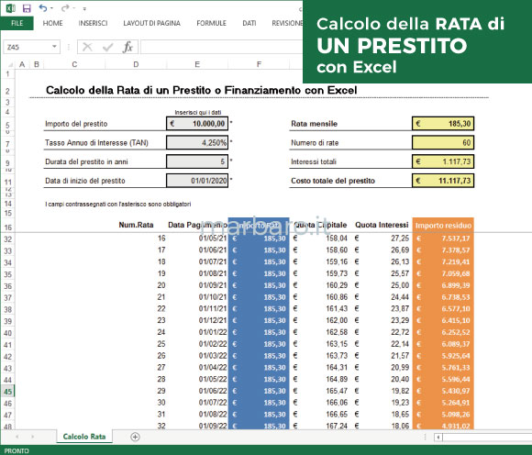Viewport: 532px width, 455px height.
Task: Open the FILE tab
Action: coord(17,23)
